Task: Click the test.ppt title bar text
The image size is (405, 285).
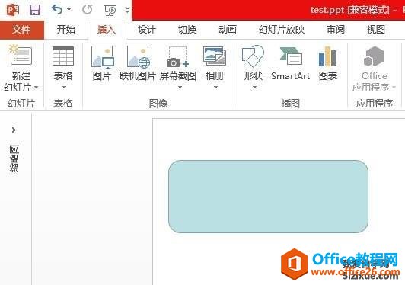Action: tap(349, 10)
